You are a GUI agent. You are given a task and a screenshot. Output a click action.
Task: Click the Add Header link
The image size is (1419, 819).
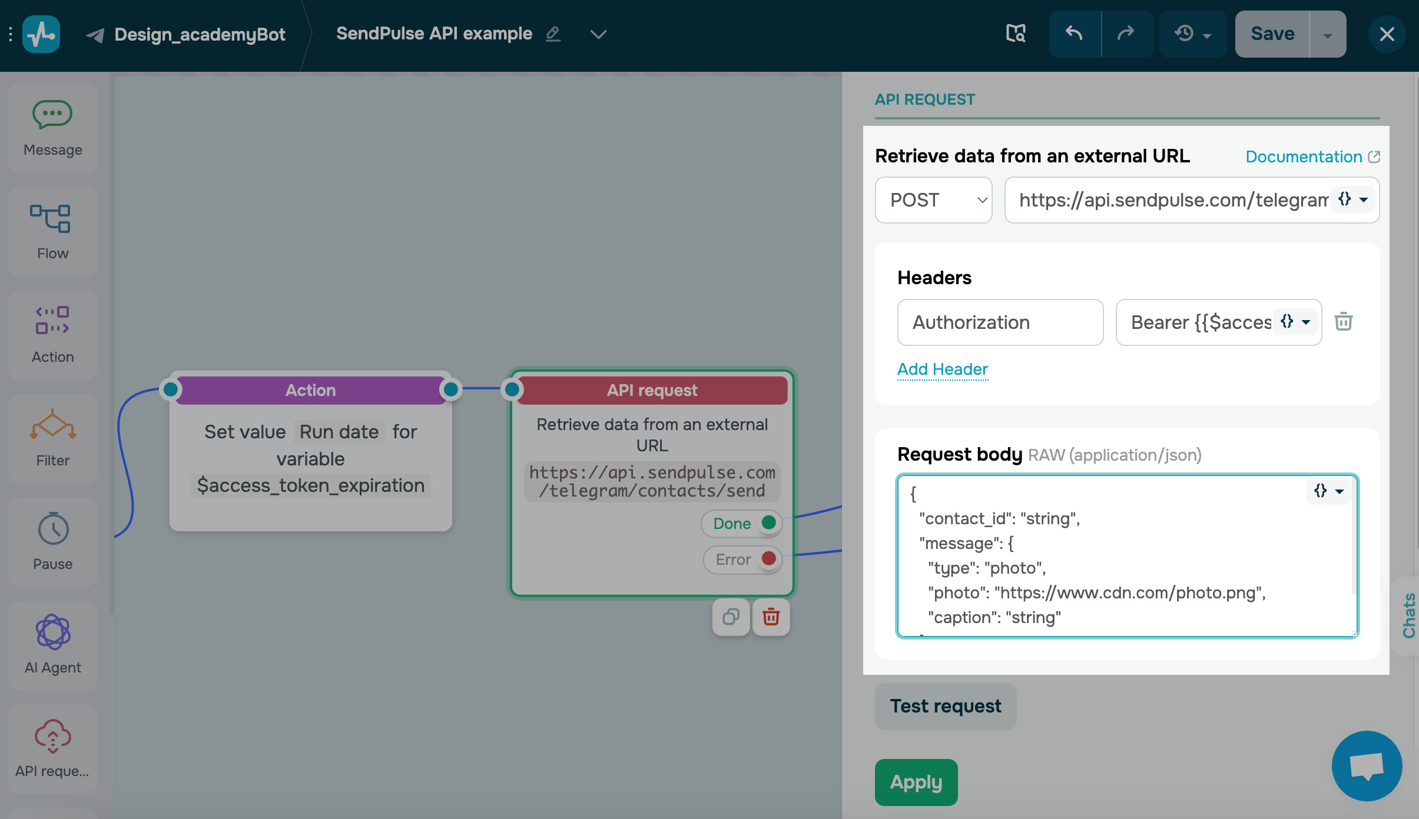click(x=942, y=369)
